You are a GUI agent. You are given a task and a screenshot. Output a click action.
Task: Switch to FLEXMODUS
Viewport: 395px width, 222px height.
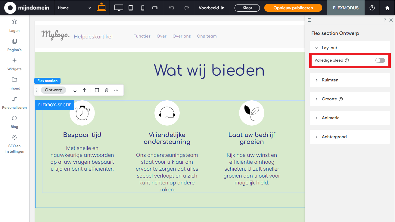[345, 8]
